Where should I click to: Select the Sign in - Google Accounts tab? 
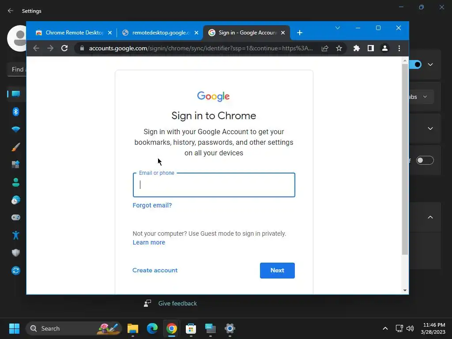coord(247,33)
